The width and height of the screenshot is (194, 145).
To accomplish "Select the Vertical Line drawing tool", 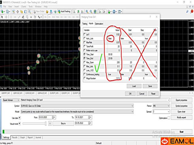I will coord(11,17).
